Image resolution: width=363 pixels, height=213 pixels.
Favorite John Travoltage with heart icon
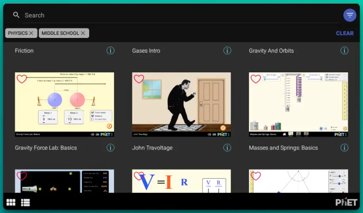click(x=139, y=79)
